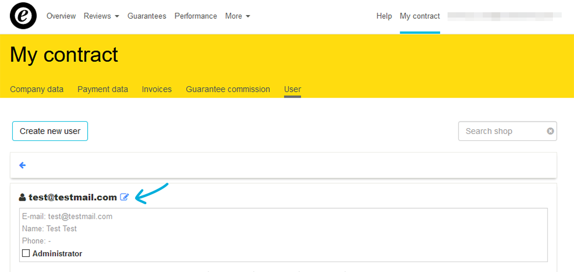Viewport: 574px width, 272px height.
Task: Open the Guarantee commission tab
Action: [x=228, y=89]
